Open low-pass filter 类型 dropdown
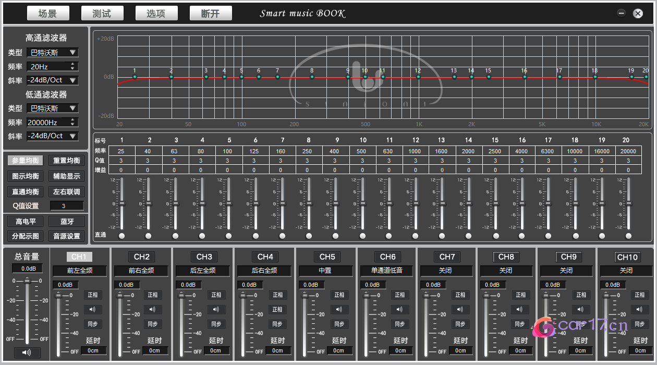 (x=52, y=108)
